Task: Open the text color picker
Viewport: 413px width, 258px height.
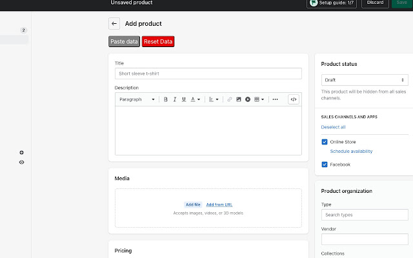Action: click(195, 99)
